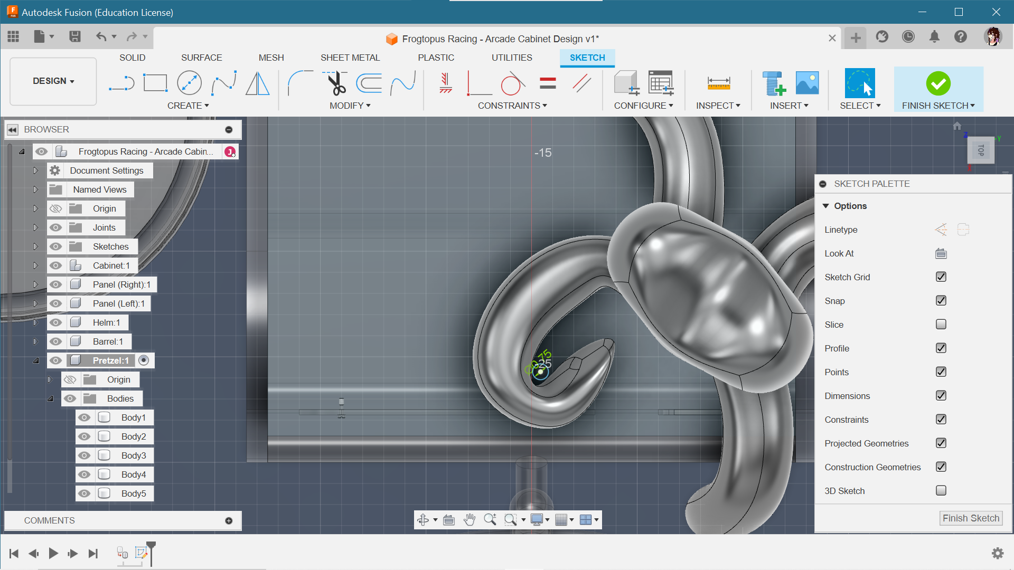1014x570 pixels.
Task: Open the Change Parameters table icon
Action: pos(661,83)
